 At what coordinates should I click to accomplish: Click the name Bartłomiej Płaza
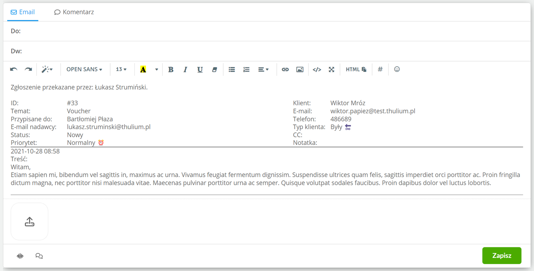(x=90, y=119)
